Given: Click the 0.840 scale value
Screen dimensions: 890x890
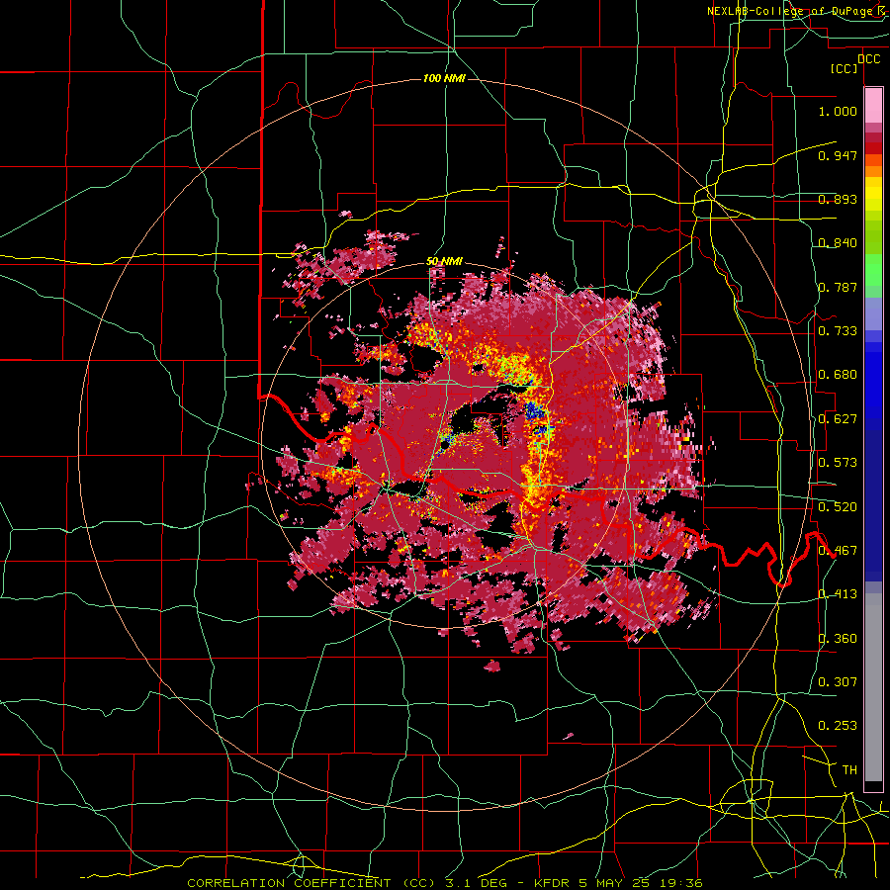Looking at the screenshot, I should 838,243.
